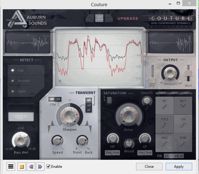This screenshot has height=174, width=199.
Task: Click the Speed knob
Action: 57,141
